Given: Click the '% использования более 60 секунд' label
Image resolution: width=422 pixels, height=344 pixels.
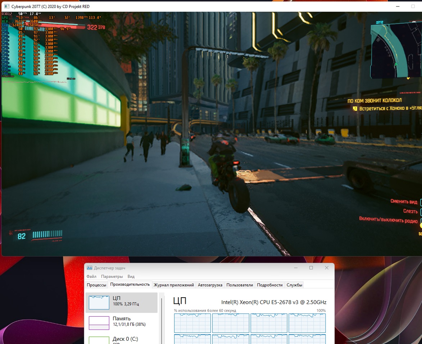Looking at the screenshot, I should (205, 310).
